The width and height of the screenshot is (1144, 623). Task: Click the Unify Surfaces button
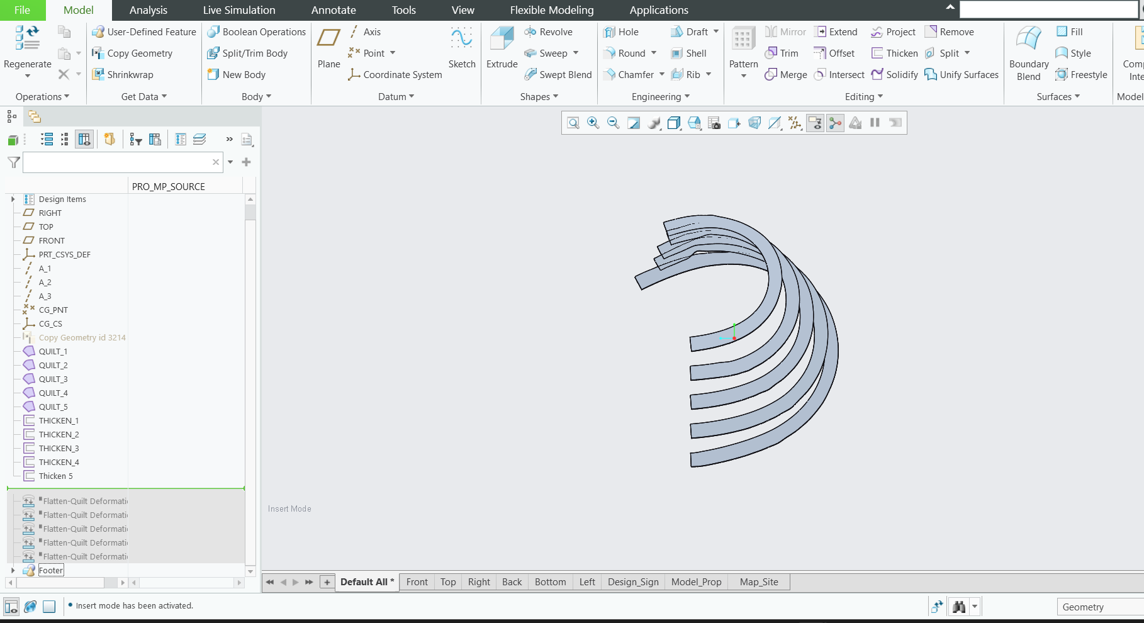tap(961, 74)
